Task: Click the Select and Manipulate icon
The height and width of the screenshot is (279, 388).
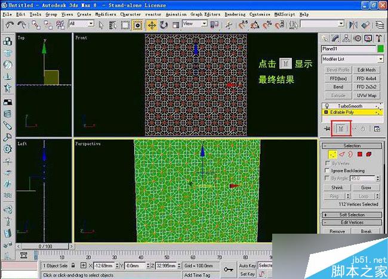Action: (x=229, y=25)
